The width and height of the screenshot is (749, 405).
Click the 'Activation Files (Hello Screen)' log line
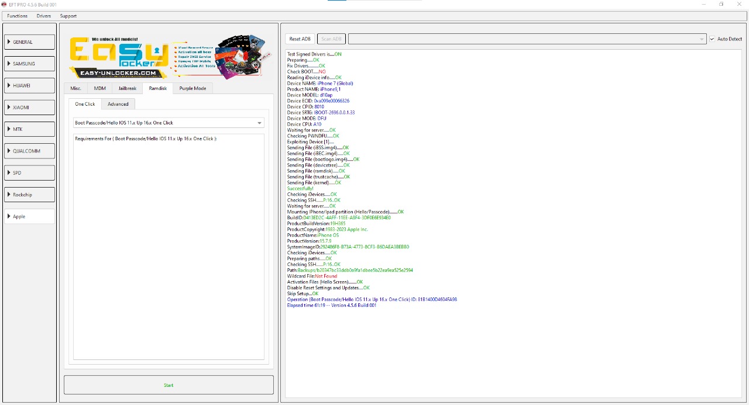tap(325, 282)
